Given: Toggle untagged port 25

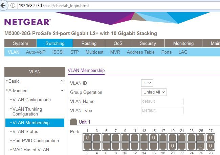Looking at the screenshot, I should coord(201,137).
